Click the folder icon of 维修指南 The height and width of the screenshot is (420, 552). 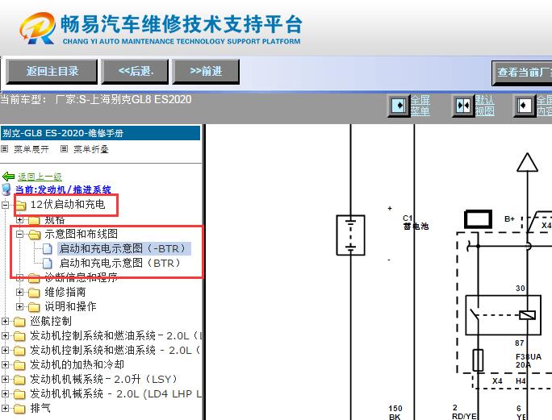click(x=34, y=293)
